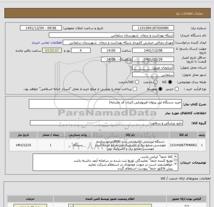214x207 pixels.
Task: Click the گروه کالا field
Action: [106, 123]
